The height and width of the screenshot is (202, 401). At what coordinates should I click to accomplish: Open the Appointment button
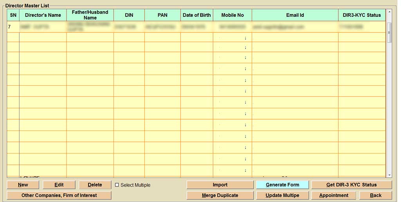(x=334, y=195)
